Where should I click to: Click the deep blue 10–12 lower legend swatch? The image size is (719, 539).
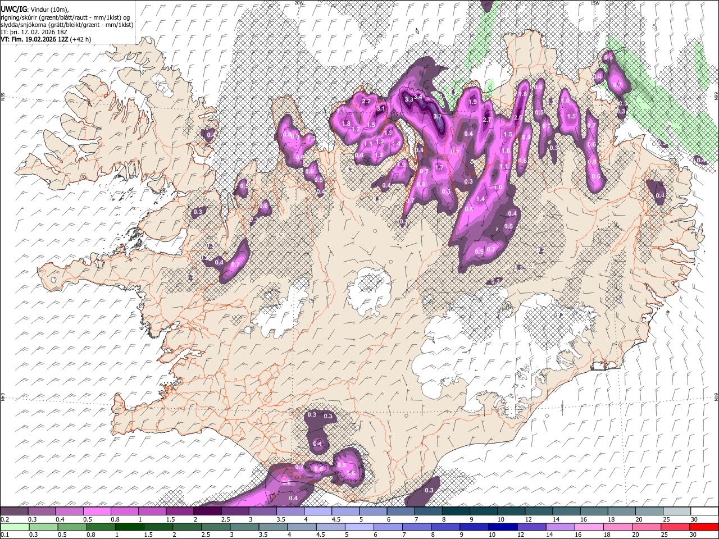(x=503, y=527)
